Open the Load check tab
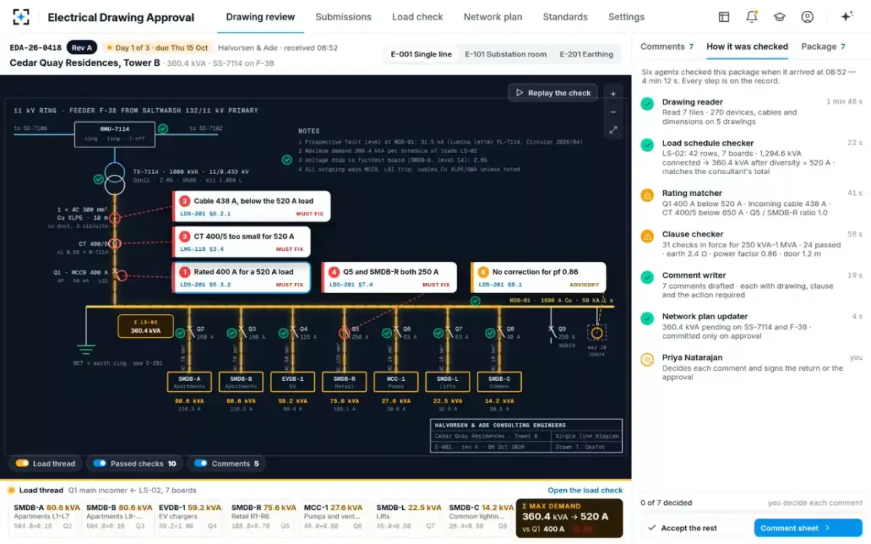The image size is (871, 544). point(417,17)
